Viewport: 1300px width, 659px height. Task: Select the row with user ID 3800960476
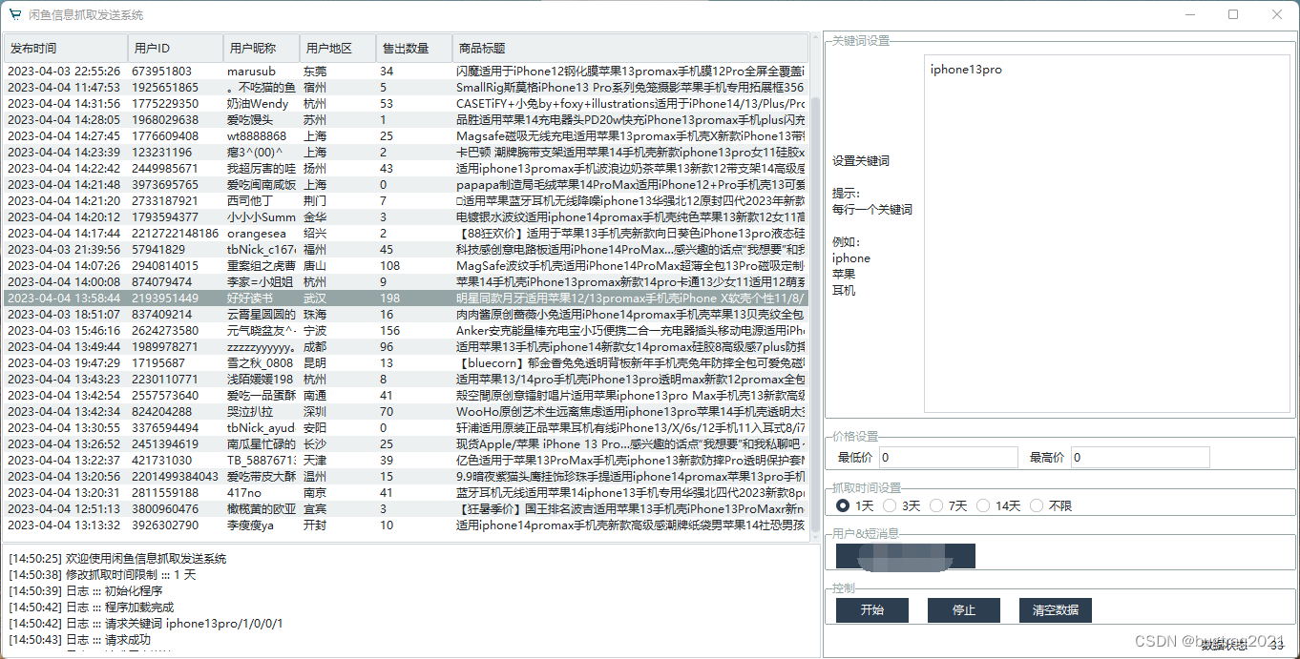tap(406, 509)
